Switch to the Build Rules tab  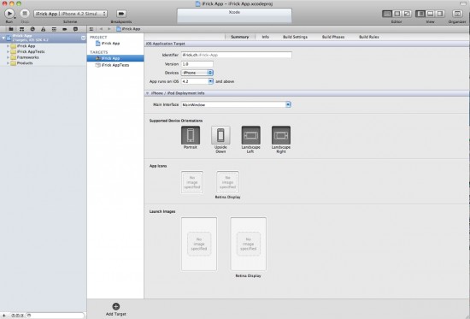pos(369,37)
